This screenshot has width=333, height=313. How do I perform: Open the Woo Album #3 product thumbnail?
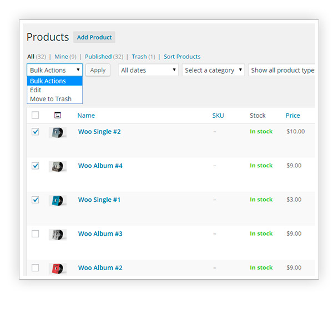(x=58, y=235)
